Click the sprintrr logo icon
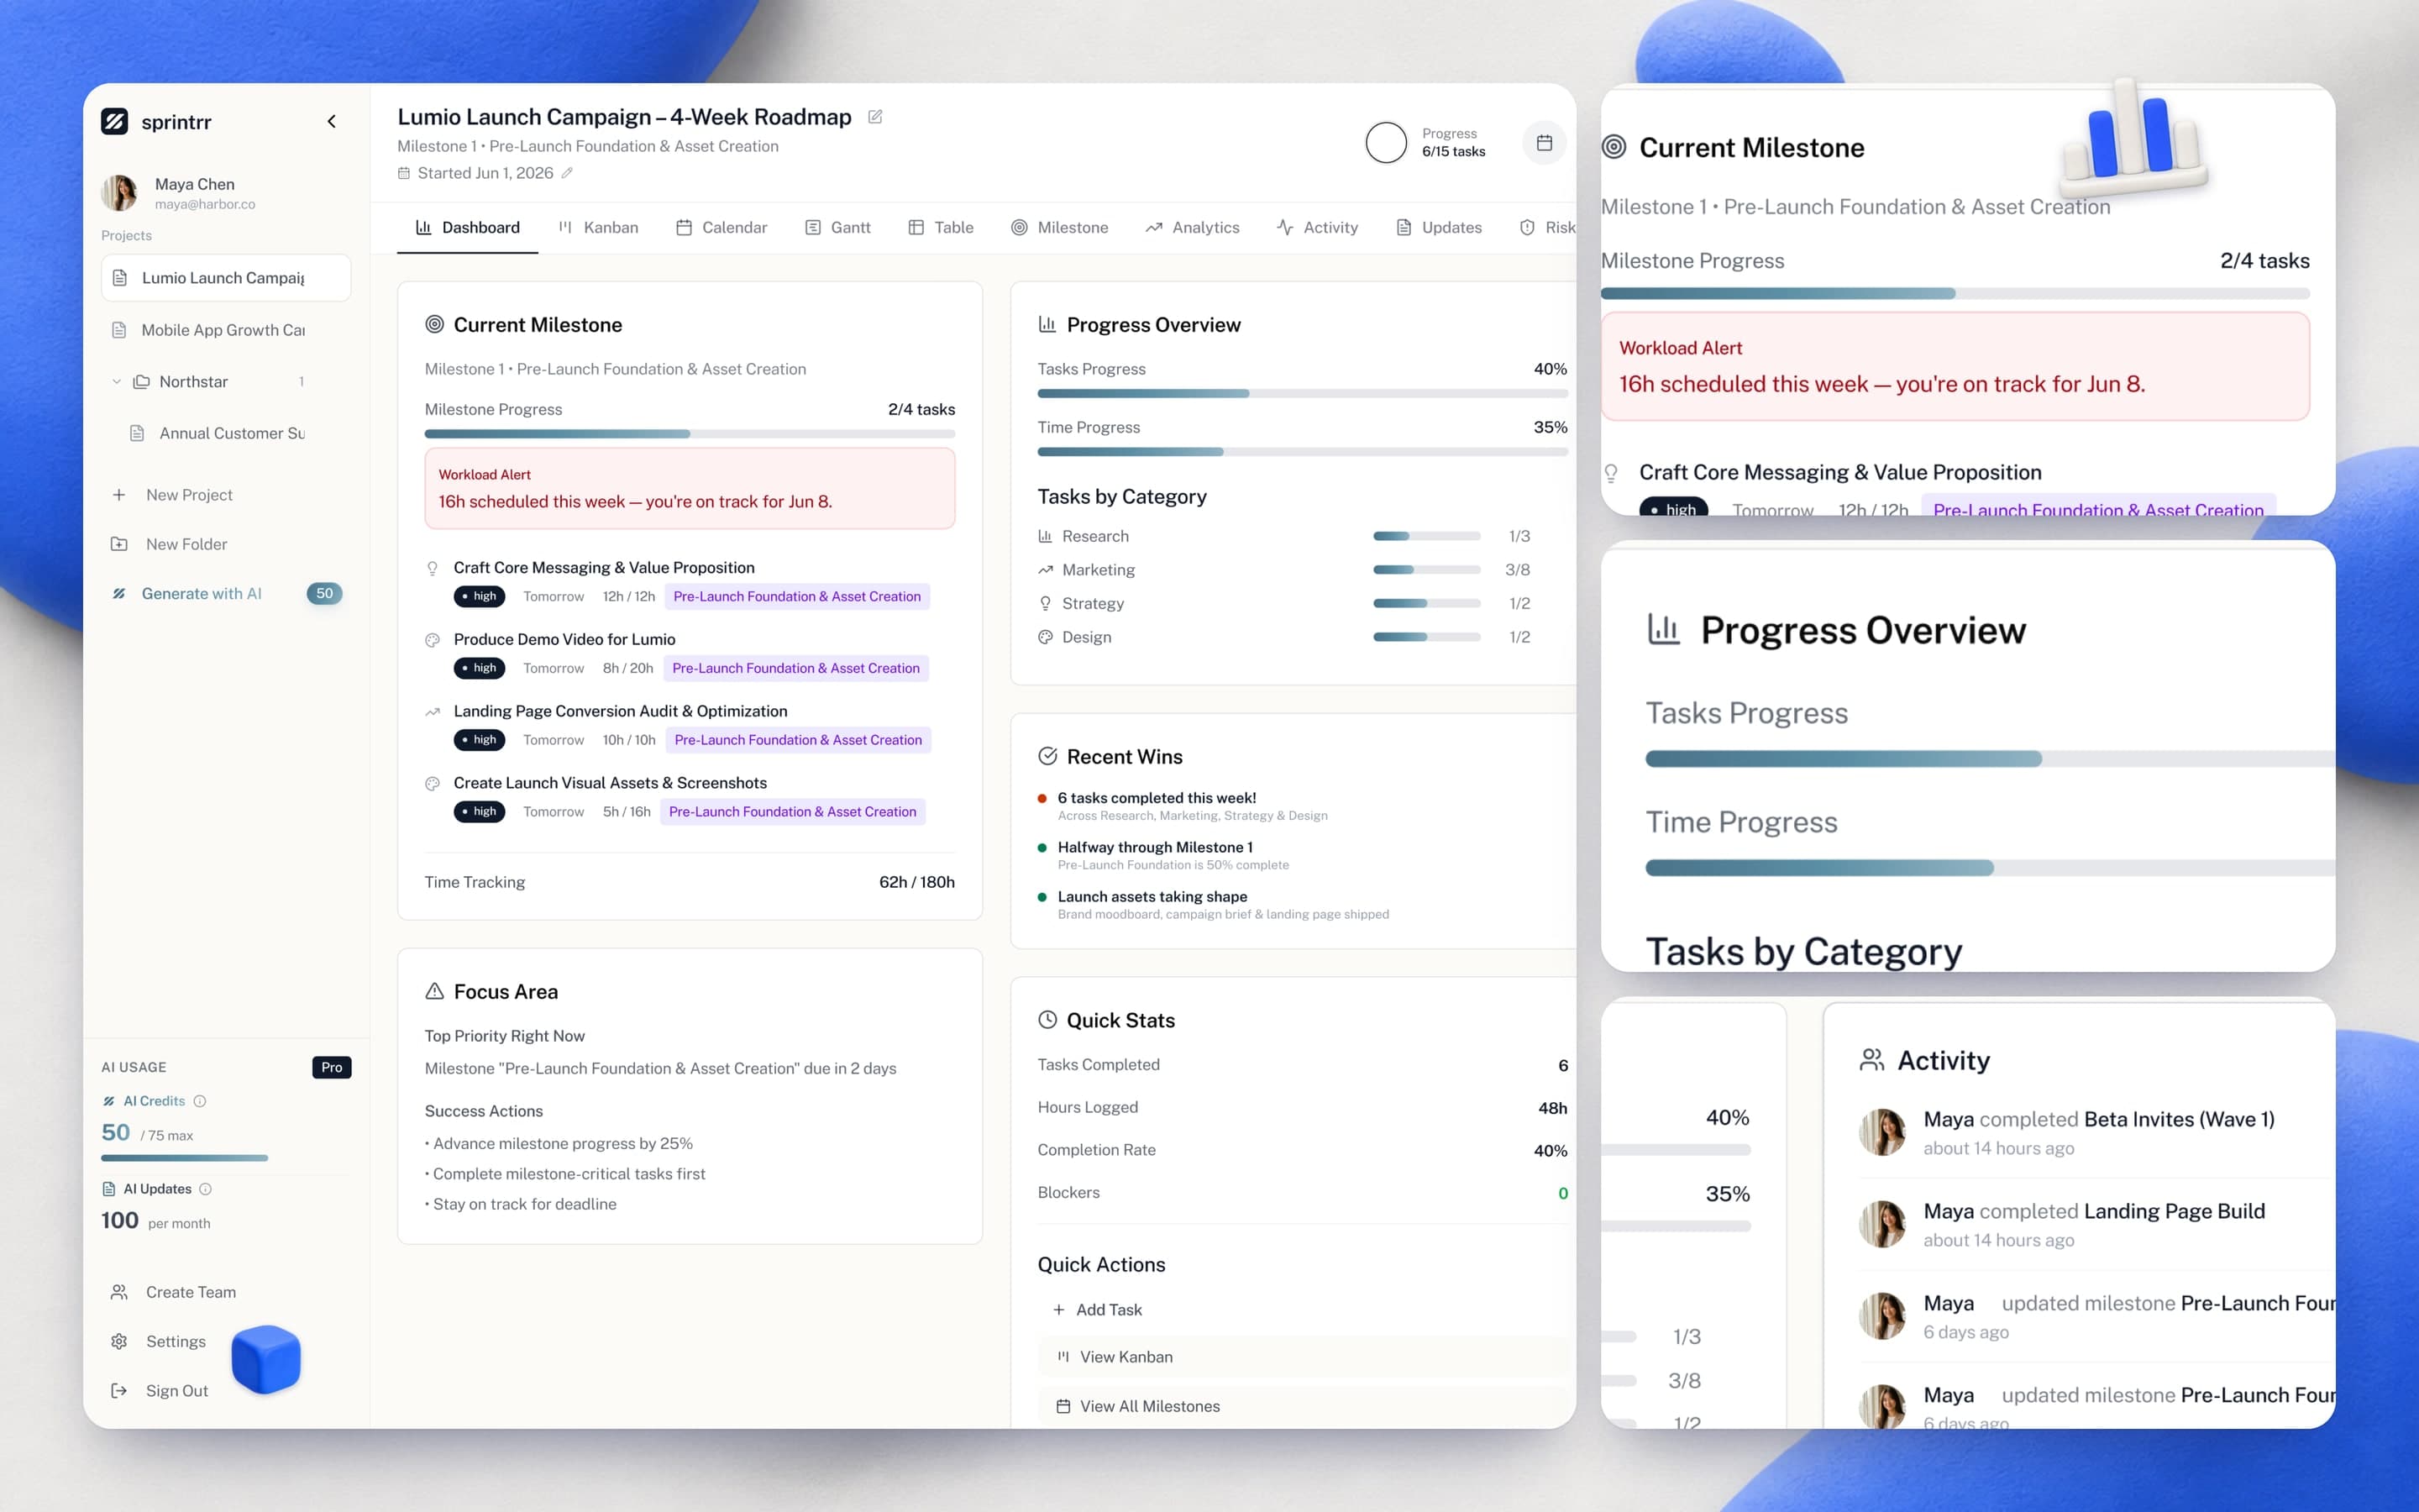The image size is (2419, 1512). click(115, 121)
